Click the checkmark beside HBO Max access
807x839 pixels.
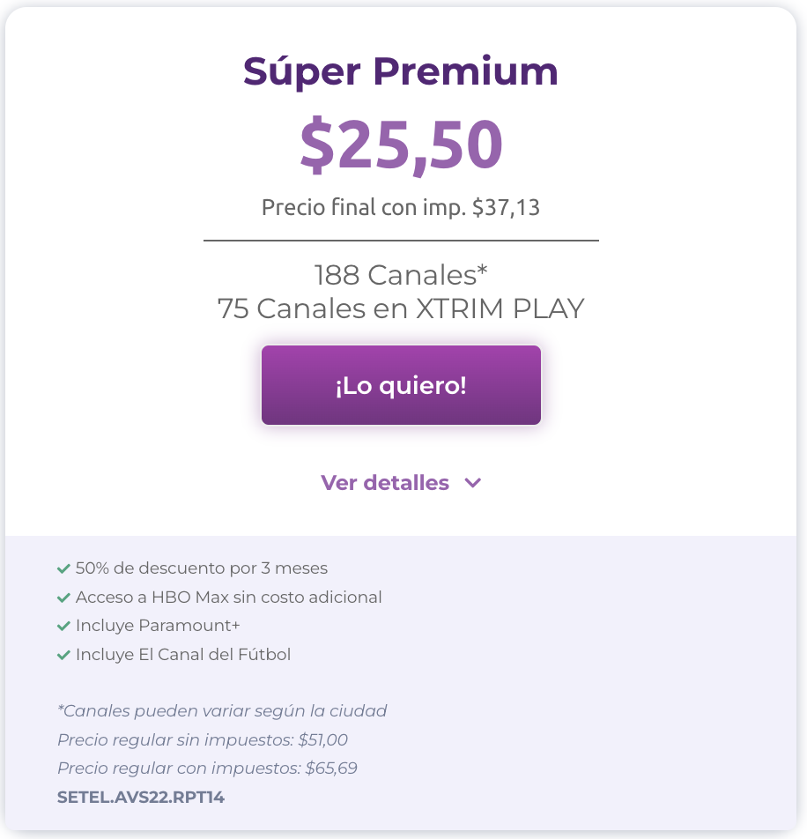pyautogui.click(x=63, y=598)
